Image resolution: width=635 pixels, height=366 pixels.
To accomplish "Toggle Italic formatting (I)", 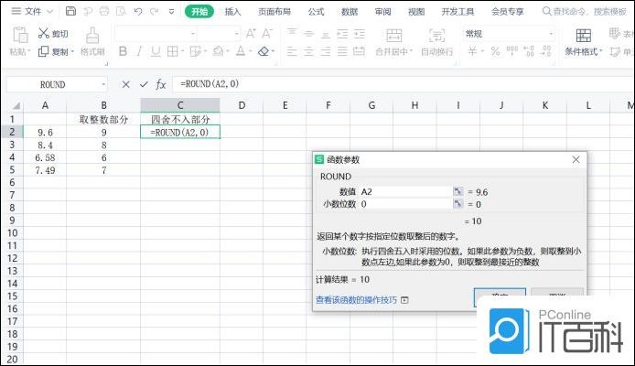I will coord(139,51).
